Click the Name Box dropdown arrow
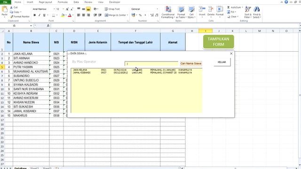The image size is (301, 169). pyautogui.click(x=31, y=26)
